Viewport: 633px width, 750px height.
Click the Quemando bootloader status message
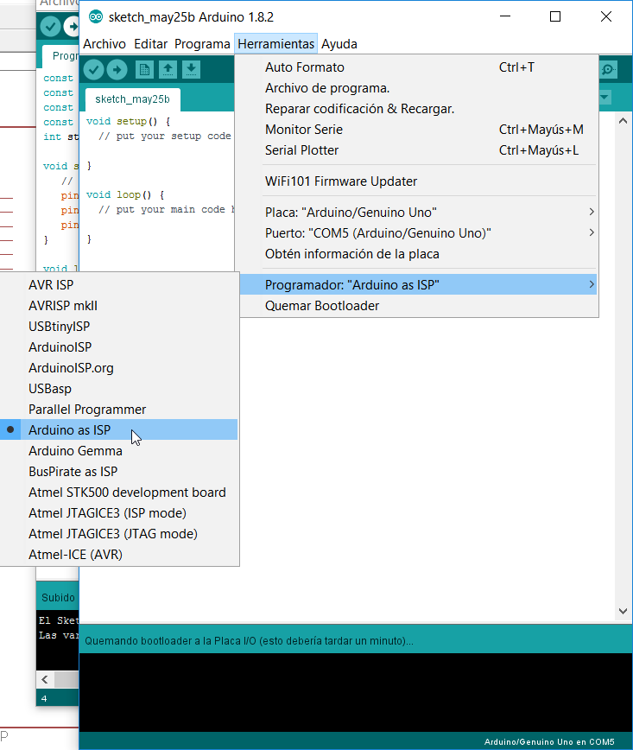click(x=249, y=641)
